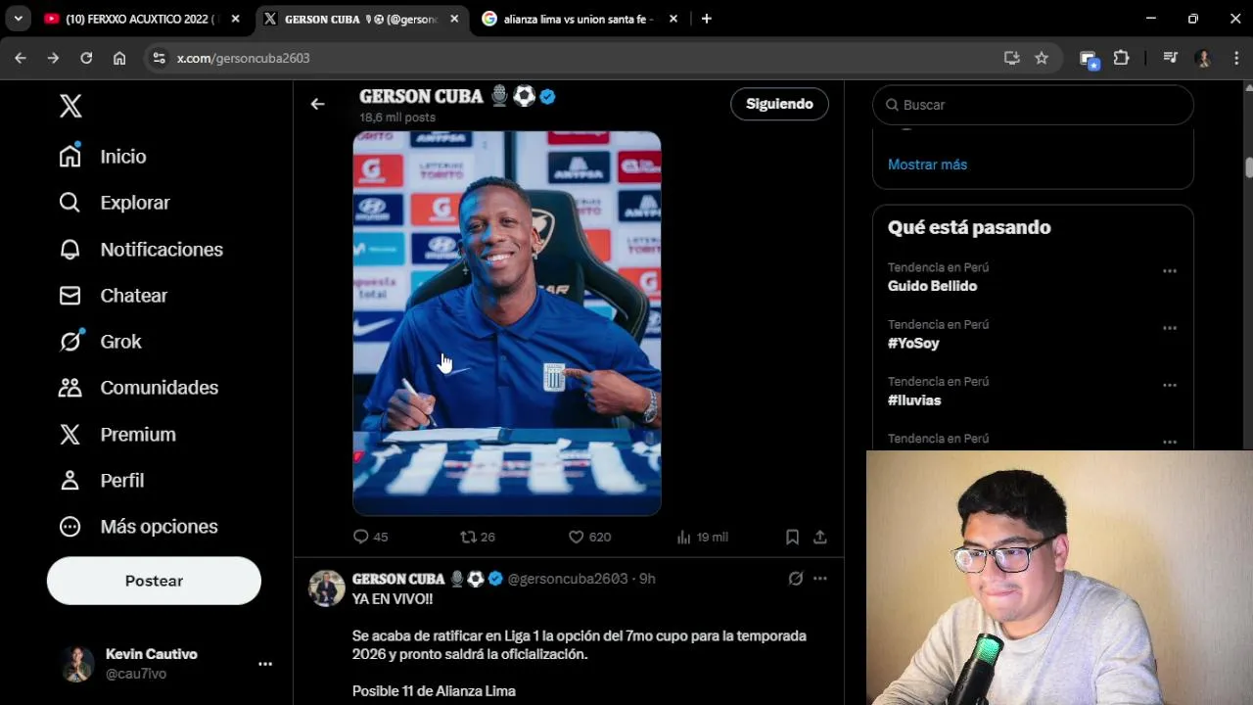This screenshot has height=705, width=1253.
Task: Reply to post with 45 comments
Action: (370, 537)
